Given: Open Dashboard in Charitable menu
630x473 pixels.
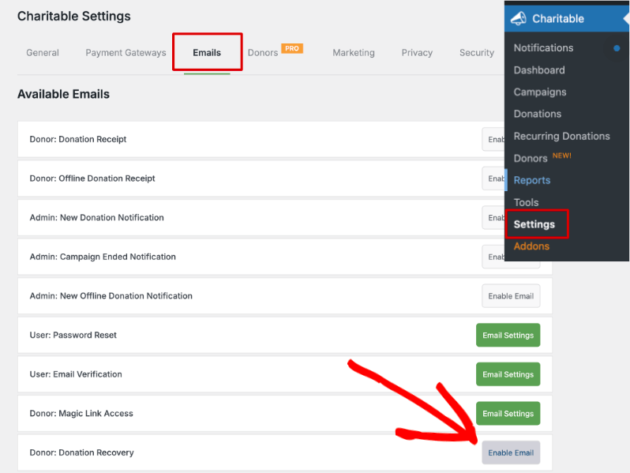Looking at the screenshot, I should (x=539, y=70).
